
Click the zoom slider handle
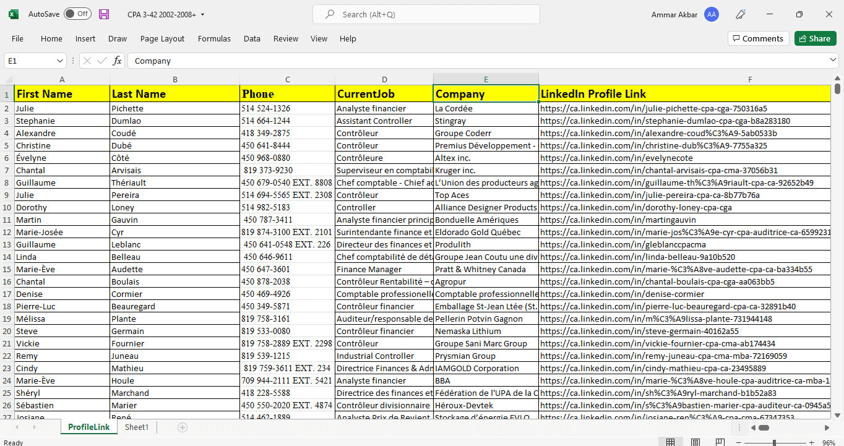coord(774,443)
